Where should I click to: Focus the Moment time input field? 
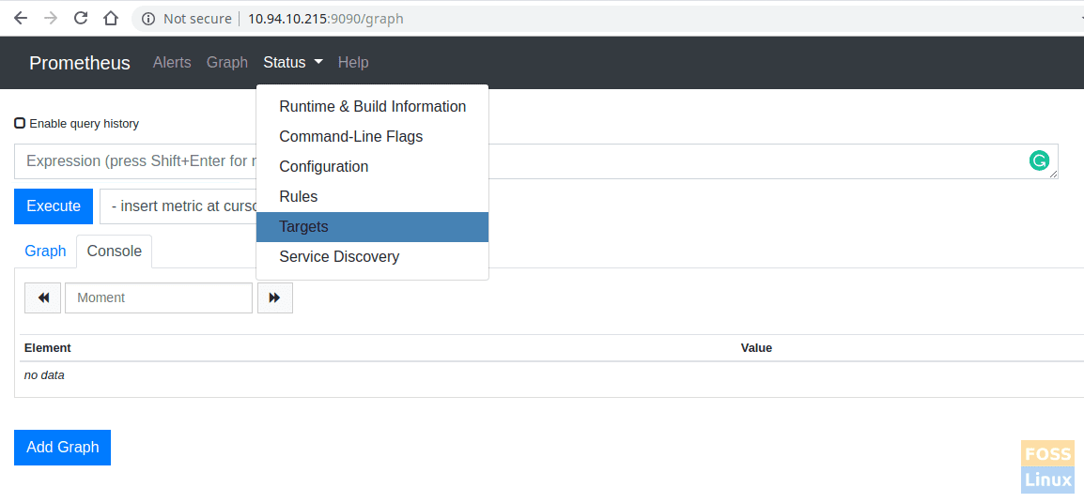(158, 297)
